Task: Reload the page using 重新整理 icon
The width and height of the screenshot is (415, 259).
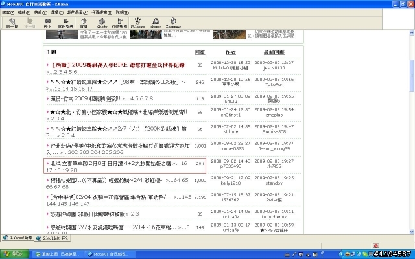Action: (65, 23)
